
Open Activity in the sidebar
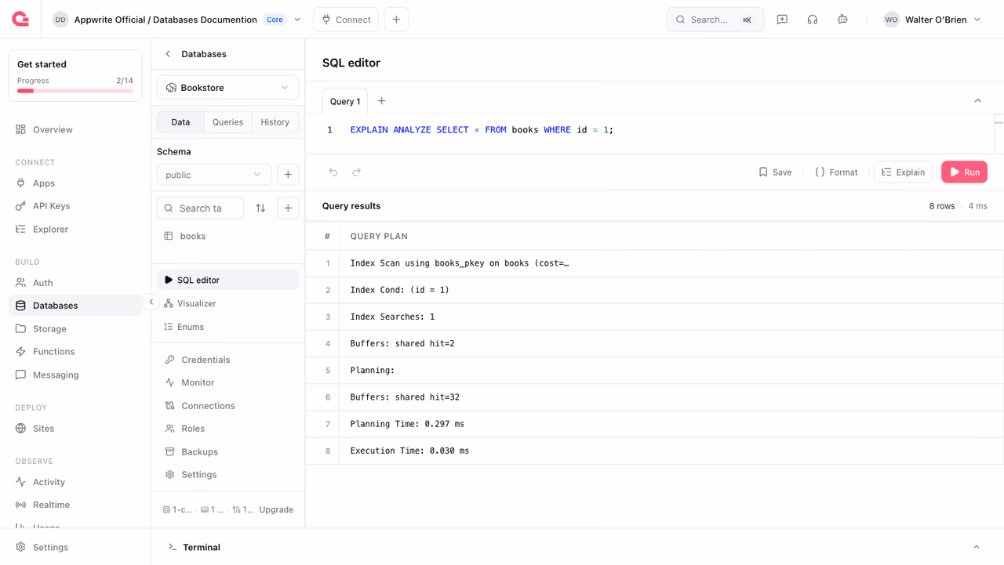coord(75,482)
